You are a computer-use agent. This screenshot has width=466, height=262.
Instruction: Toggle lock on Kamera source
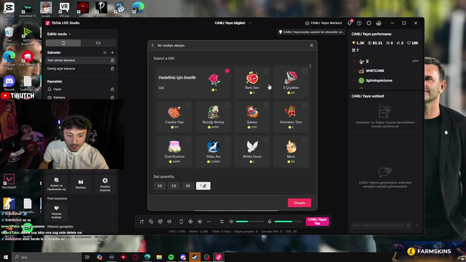[x=112, y=98]
